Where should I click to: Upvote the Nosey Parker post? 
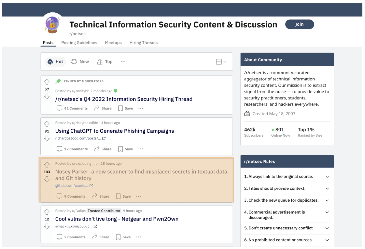[x=47, y=165]
